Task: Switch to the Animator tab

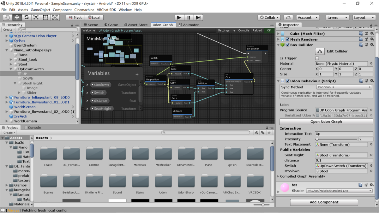Action: coord(189,25)
